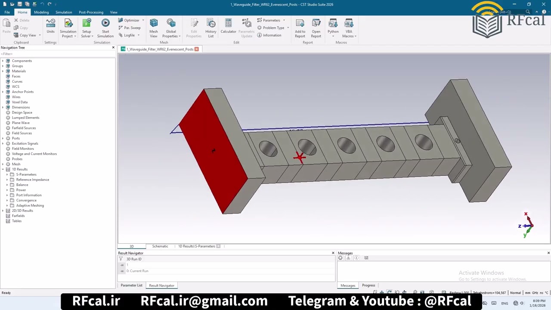Start the simulation
This screenshot has width=551, height=310.
pos(105,28)
